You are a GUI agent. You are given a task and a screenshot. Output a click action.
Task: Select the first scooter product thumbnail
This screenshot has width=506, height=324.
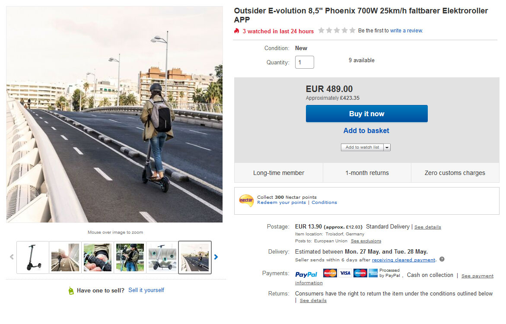pos(33,257)
